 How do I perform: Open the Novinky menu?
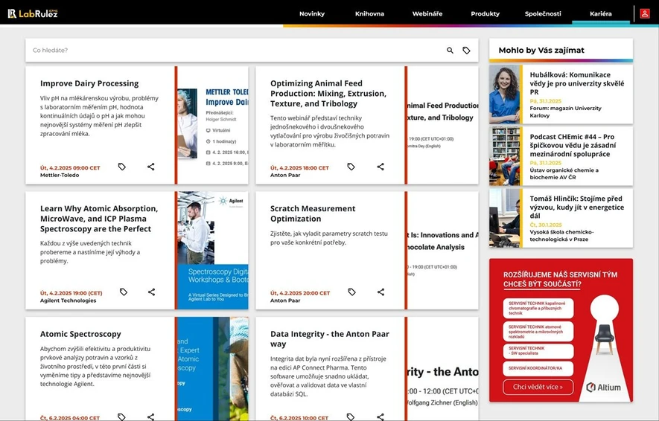tap(312, 13)
